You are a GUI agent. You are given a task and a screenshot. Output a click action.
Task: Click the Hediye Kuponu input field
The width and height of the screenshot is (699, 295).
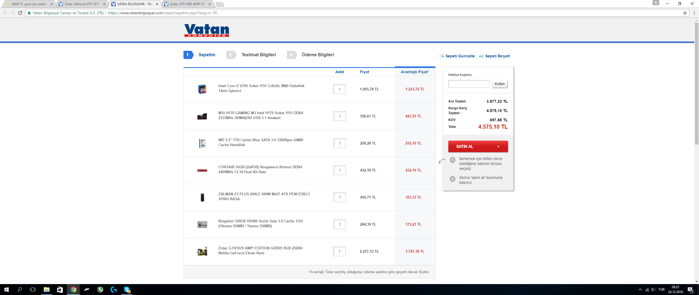point(469,84)
